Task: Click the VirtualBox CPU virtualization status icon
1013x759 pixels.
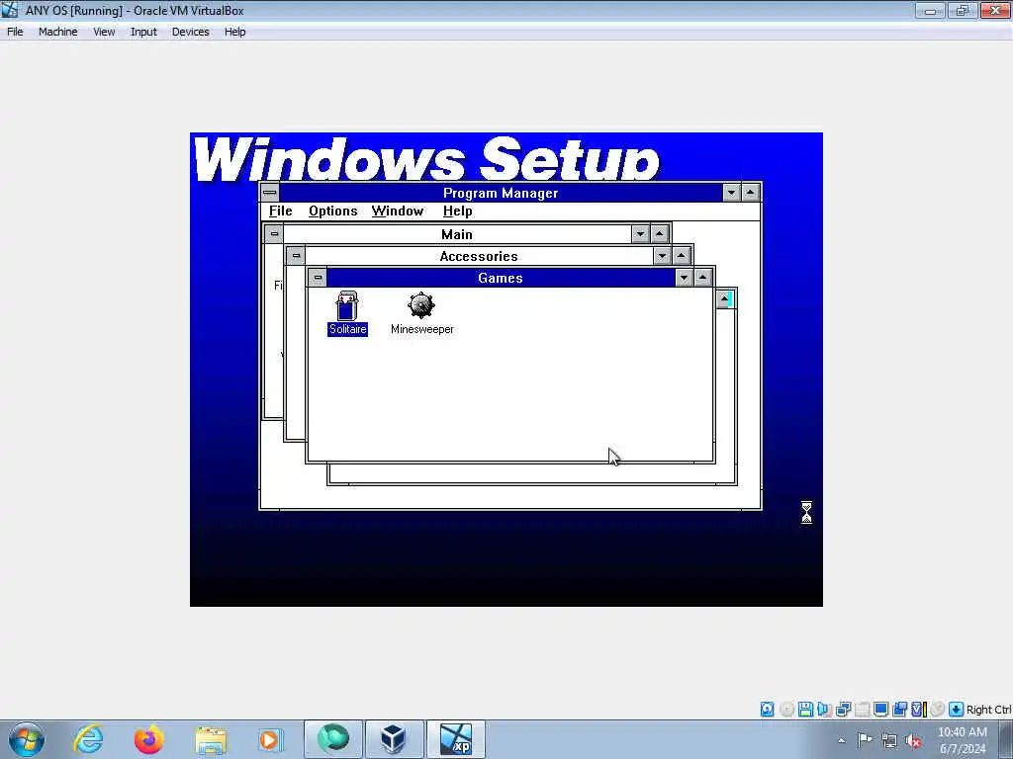Action: tap(919, 710)
